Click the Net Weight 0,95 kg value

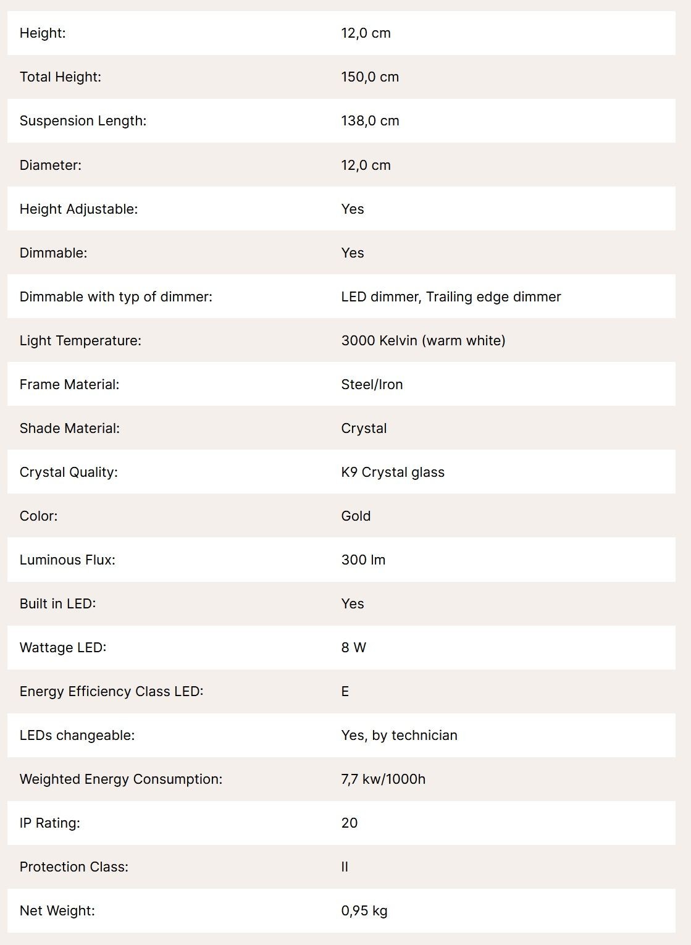coord(364,910)
